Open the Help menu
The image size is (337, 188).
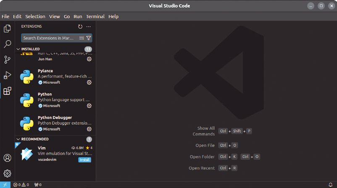point(113,16)
